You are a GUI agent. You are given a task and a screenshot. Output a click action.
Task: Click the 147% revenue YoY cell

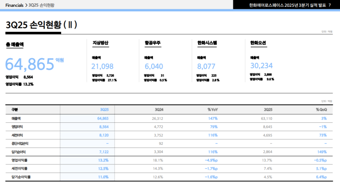pyautogui.click(x=213, y=118)
